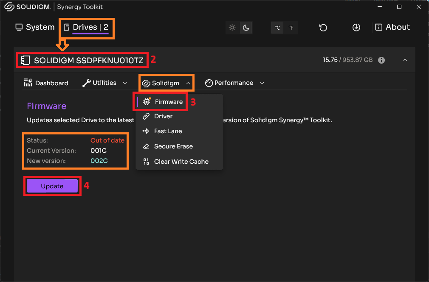The image size is (429, 282).
Task: Click new version 002C value
Action: click(99, 161)
